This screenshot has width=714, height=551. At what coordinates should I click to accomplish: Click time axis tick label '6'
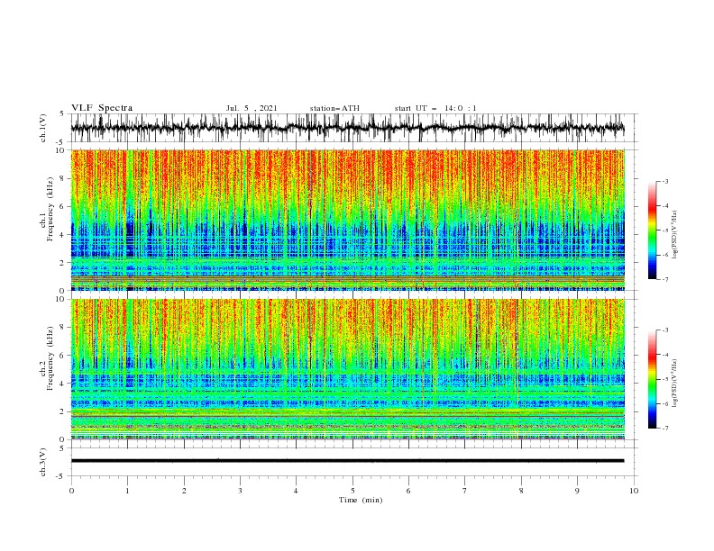(408, 491)
